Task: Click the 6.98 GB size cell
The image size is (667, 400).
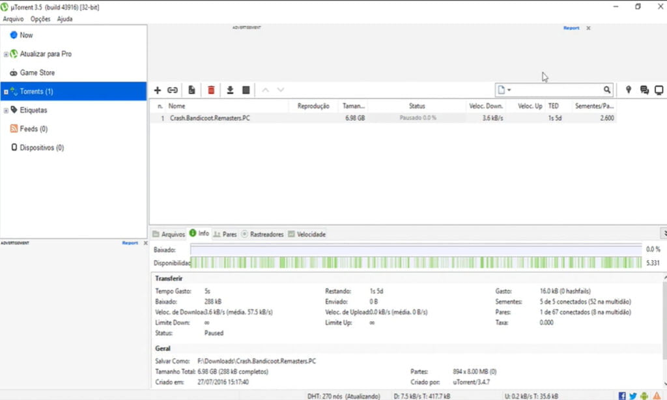Action: click(355, 118)
